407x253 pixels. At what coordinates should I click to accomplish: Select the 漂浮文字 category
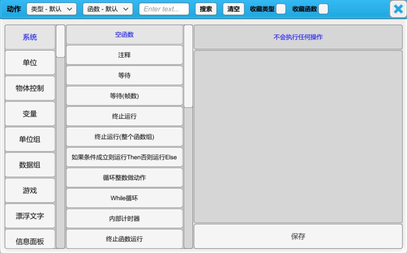[x=30, y=216]
